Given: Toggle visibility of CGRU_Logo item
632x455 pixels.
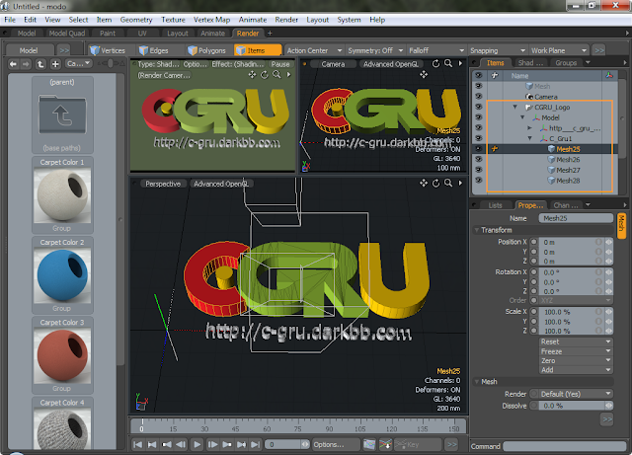Looking at the screenshot, I should click(478, 107).
